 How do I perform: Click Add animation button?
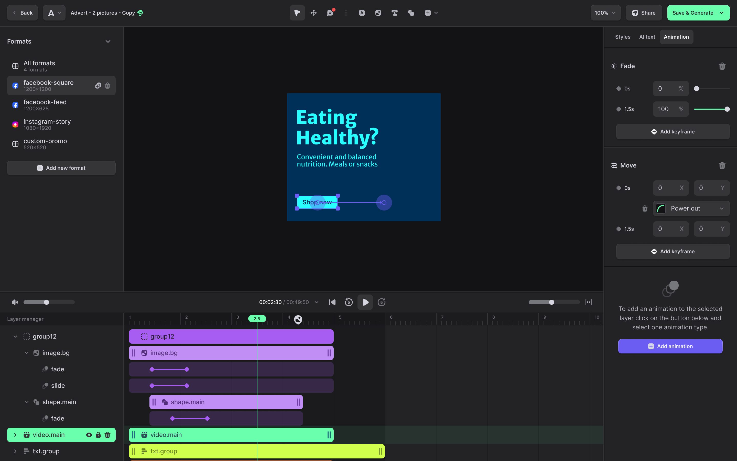[670, 346]
